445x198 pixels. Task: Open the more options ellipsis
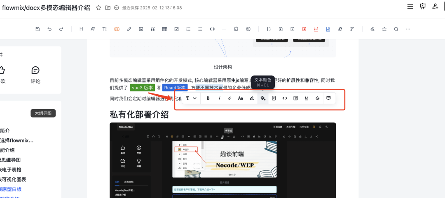click(408, 29)
